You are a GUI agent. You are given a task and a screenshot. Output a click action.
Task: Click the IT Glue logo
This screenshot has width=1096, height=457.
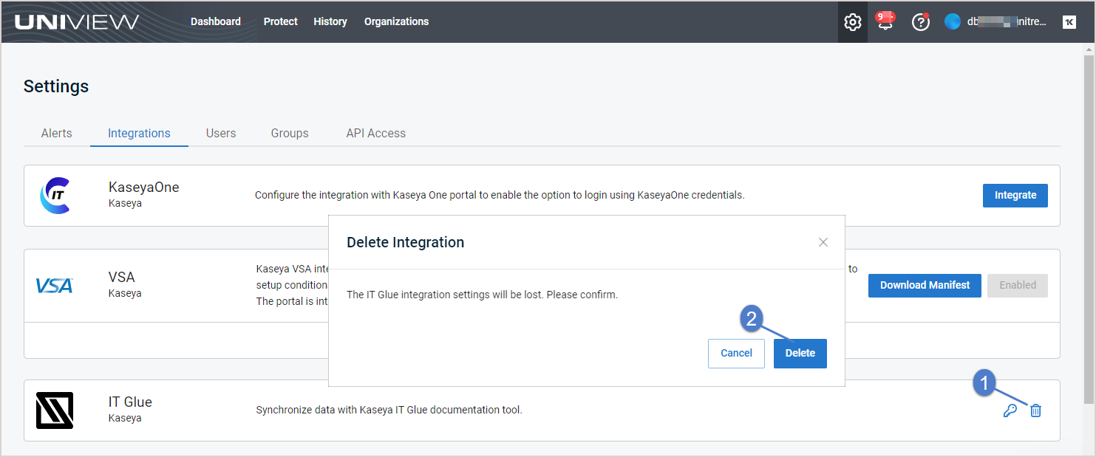(x=55, y=410)
